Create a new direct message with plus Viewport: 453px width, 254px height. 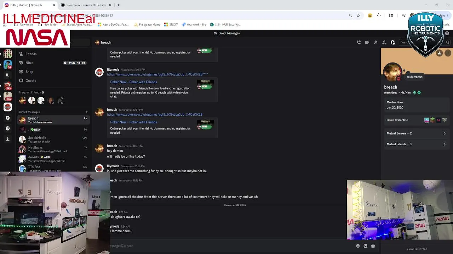point(86,112)
